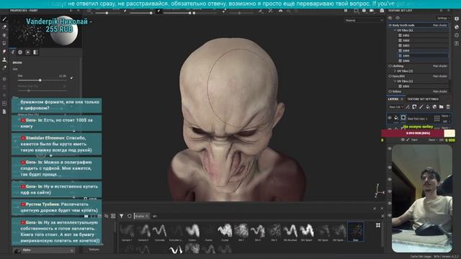Viewport: 461px width, 259px height.
Task: Add a new fill layer
Action: [428, 107]
